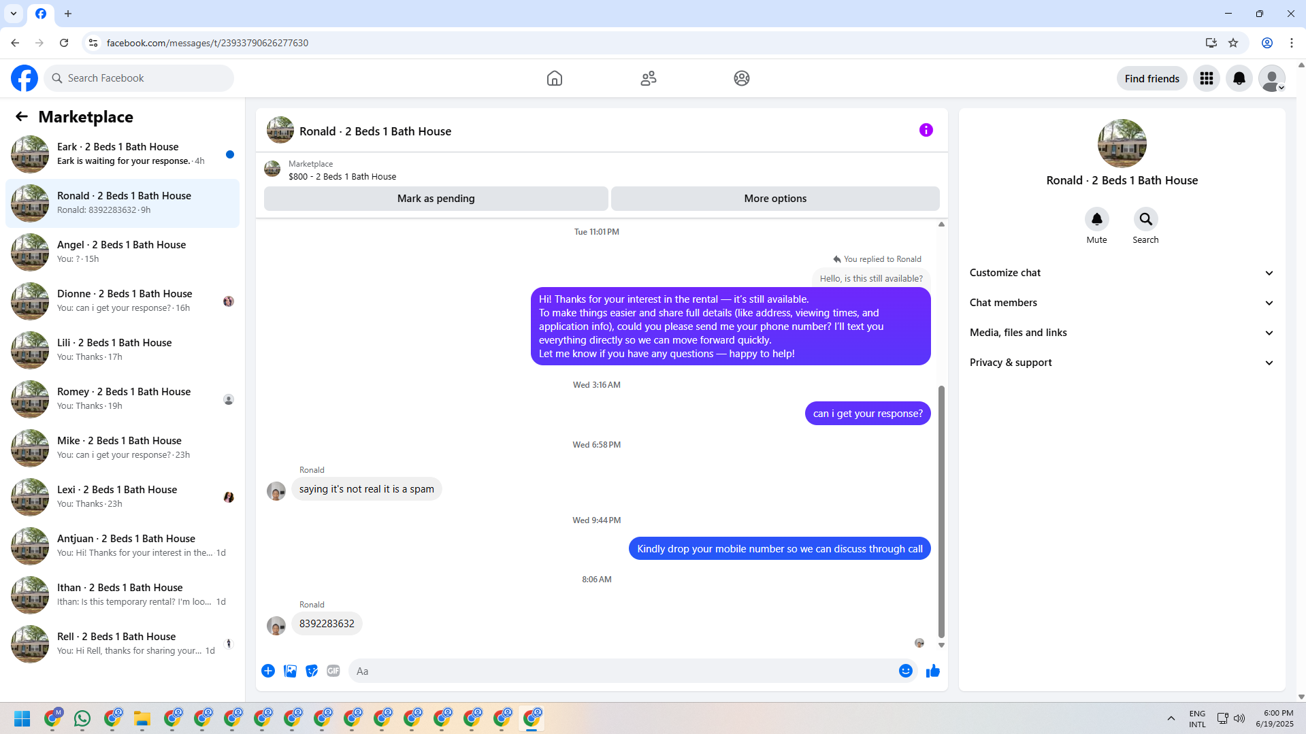Click the 'can i get your response?' bubble

pos(868,414)
